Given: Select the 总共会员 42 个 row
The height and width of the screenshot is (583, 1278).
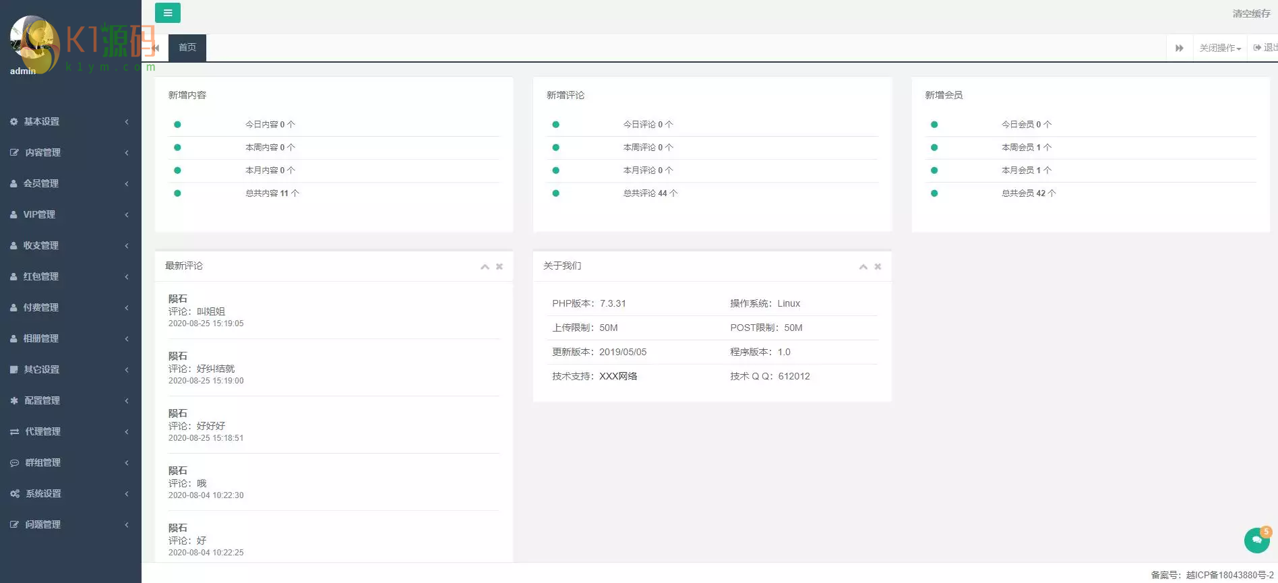Looking at the screenshot, I should pos(1091,193).
